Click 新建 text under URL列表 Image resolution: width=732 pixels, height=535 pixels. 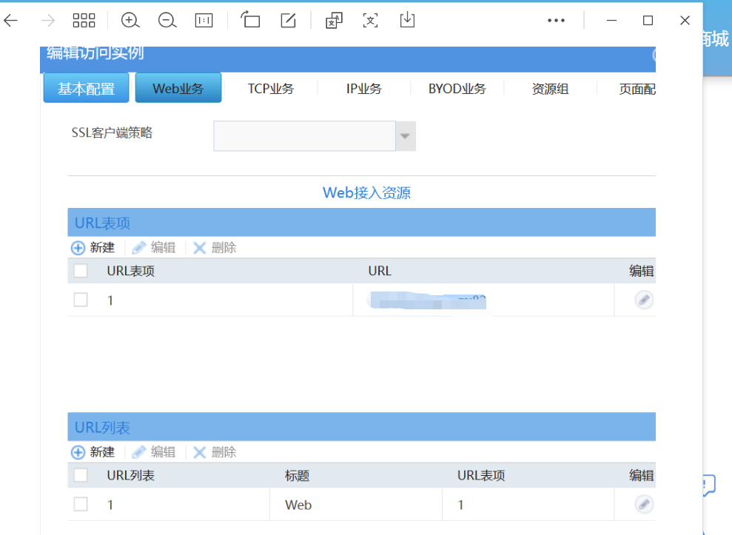[102, 452]
